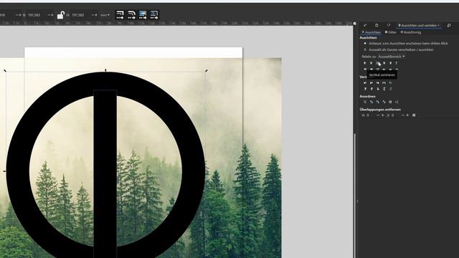This screenshot has height=258, width=459.
Task: Click first 'Anordnen' icon for connector network
Action: point(365,102)
